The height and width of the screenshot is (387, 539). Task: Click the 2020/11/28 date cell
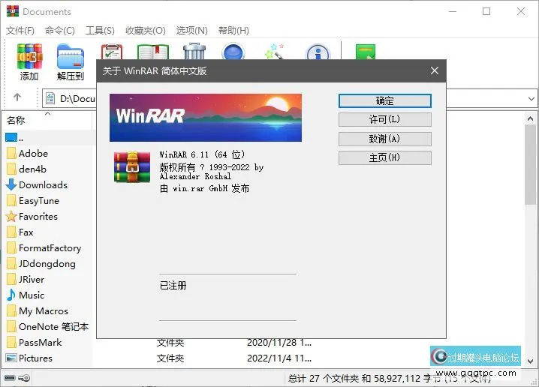pyautogui.click(x=279, y=342)
